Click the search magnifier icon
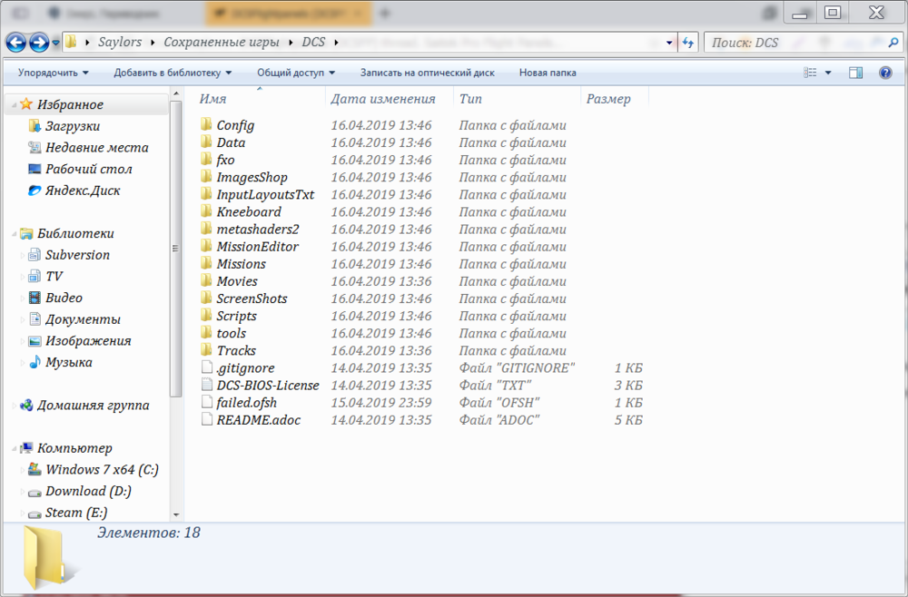This screenshot has width=908, height=597. click(893, 43)
